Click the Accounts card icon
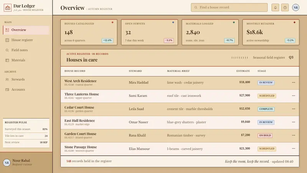Screen dimensions: 307x173 tap(7, 90)
